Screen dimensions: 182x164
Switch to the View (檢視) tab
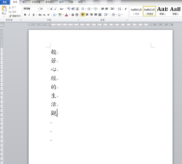point(80,2)
